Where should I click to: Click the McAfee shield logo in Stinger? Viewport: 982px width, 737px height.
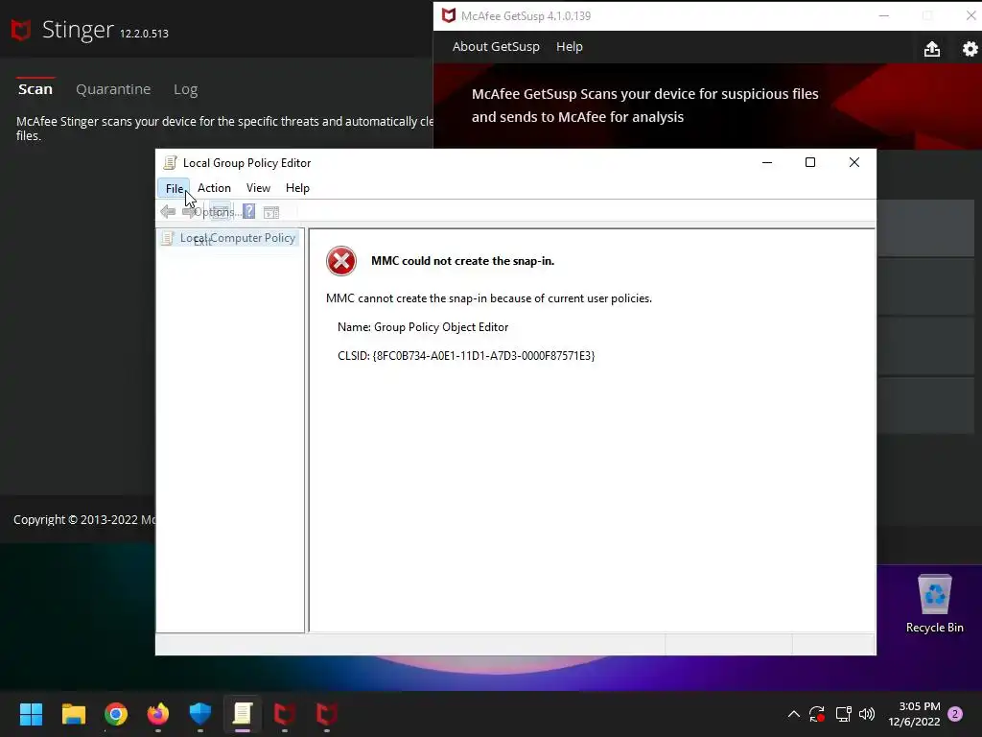21,30
